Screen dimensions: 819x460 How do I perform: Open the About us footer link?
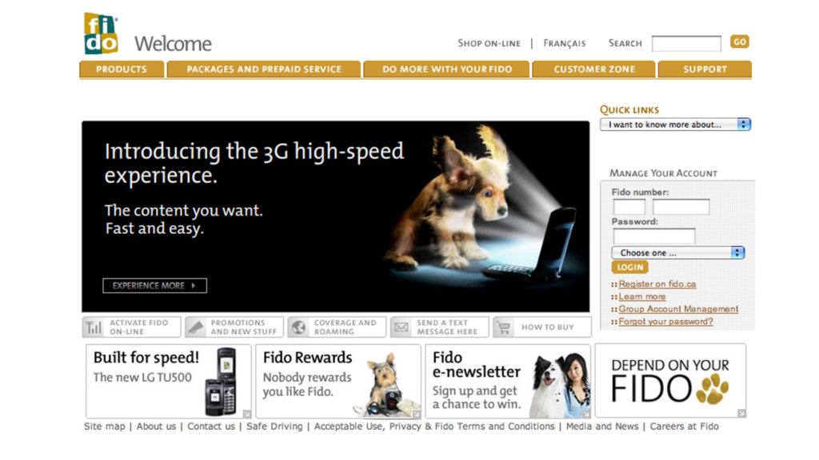click(156, 426)
